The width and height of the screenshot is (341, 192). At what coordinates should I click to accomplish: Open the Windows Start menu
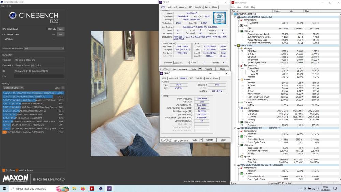[4, 189]
